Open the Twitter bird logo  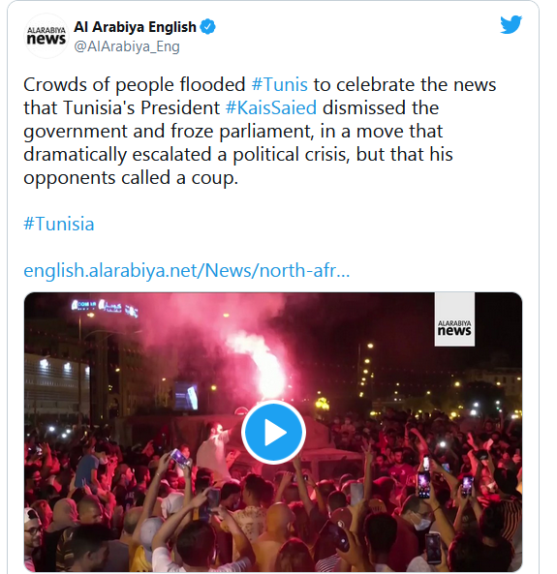click(511, 24)
